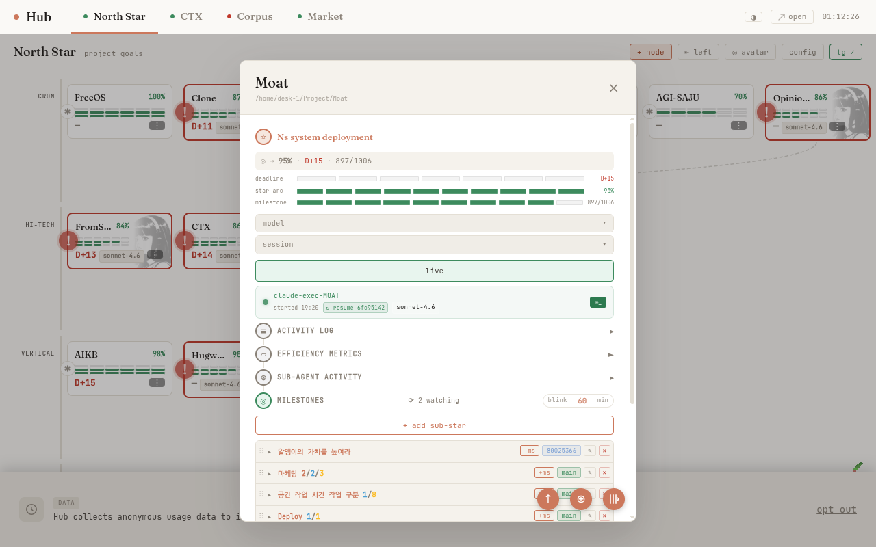
Task: Expand the 마케팅 sub-star row
Action: click(270, 473)
